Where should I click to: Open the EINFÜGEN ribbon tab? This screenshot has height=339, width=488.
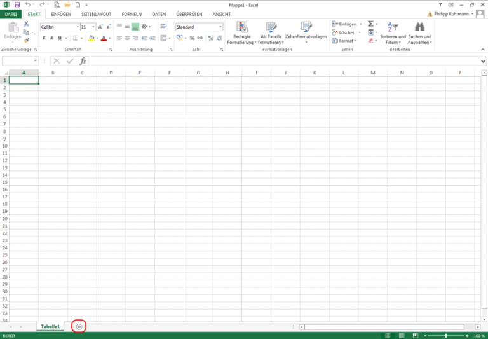[61, 14]
